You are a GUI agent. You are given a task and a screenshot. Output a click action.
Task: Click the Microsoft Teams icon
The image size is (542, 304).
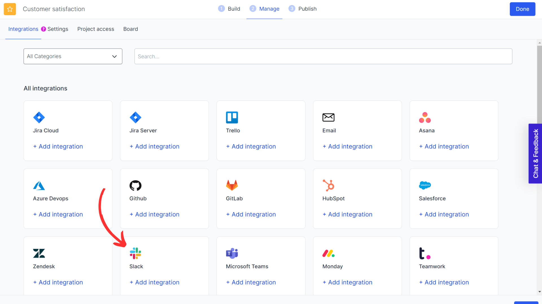pos(232,253)
